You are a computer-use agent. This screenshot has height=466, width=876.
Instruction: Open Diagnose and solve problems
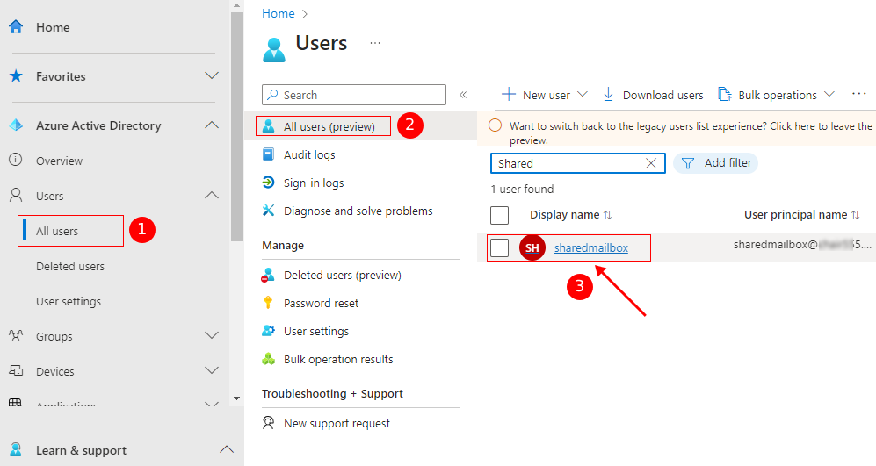(358, 211)
